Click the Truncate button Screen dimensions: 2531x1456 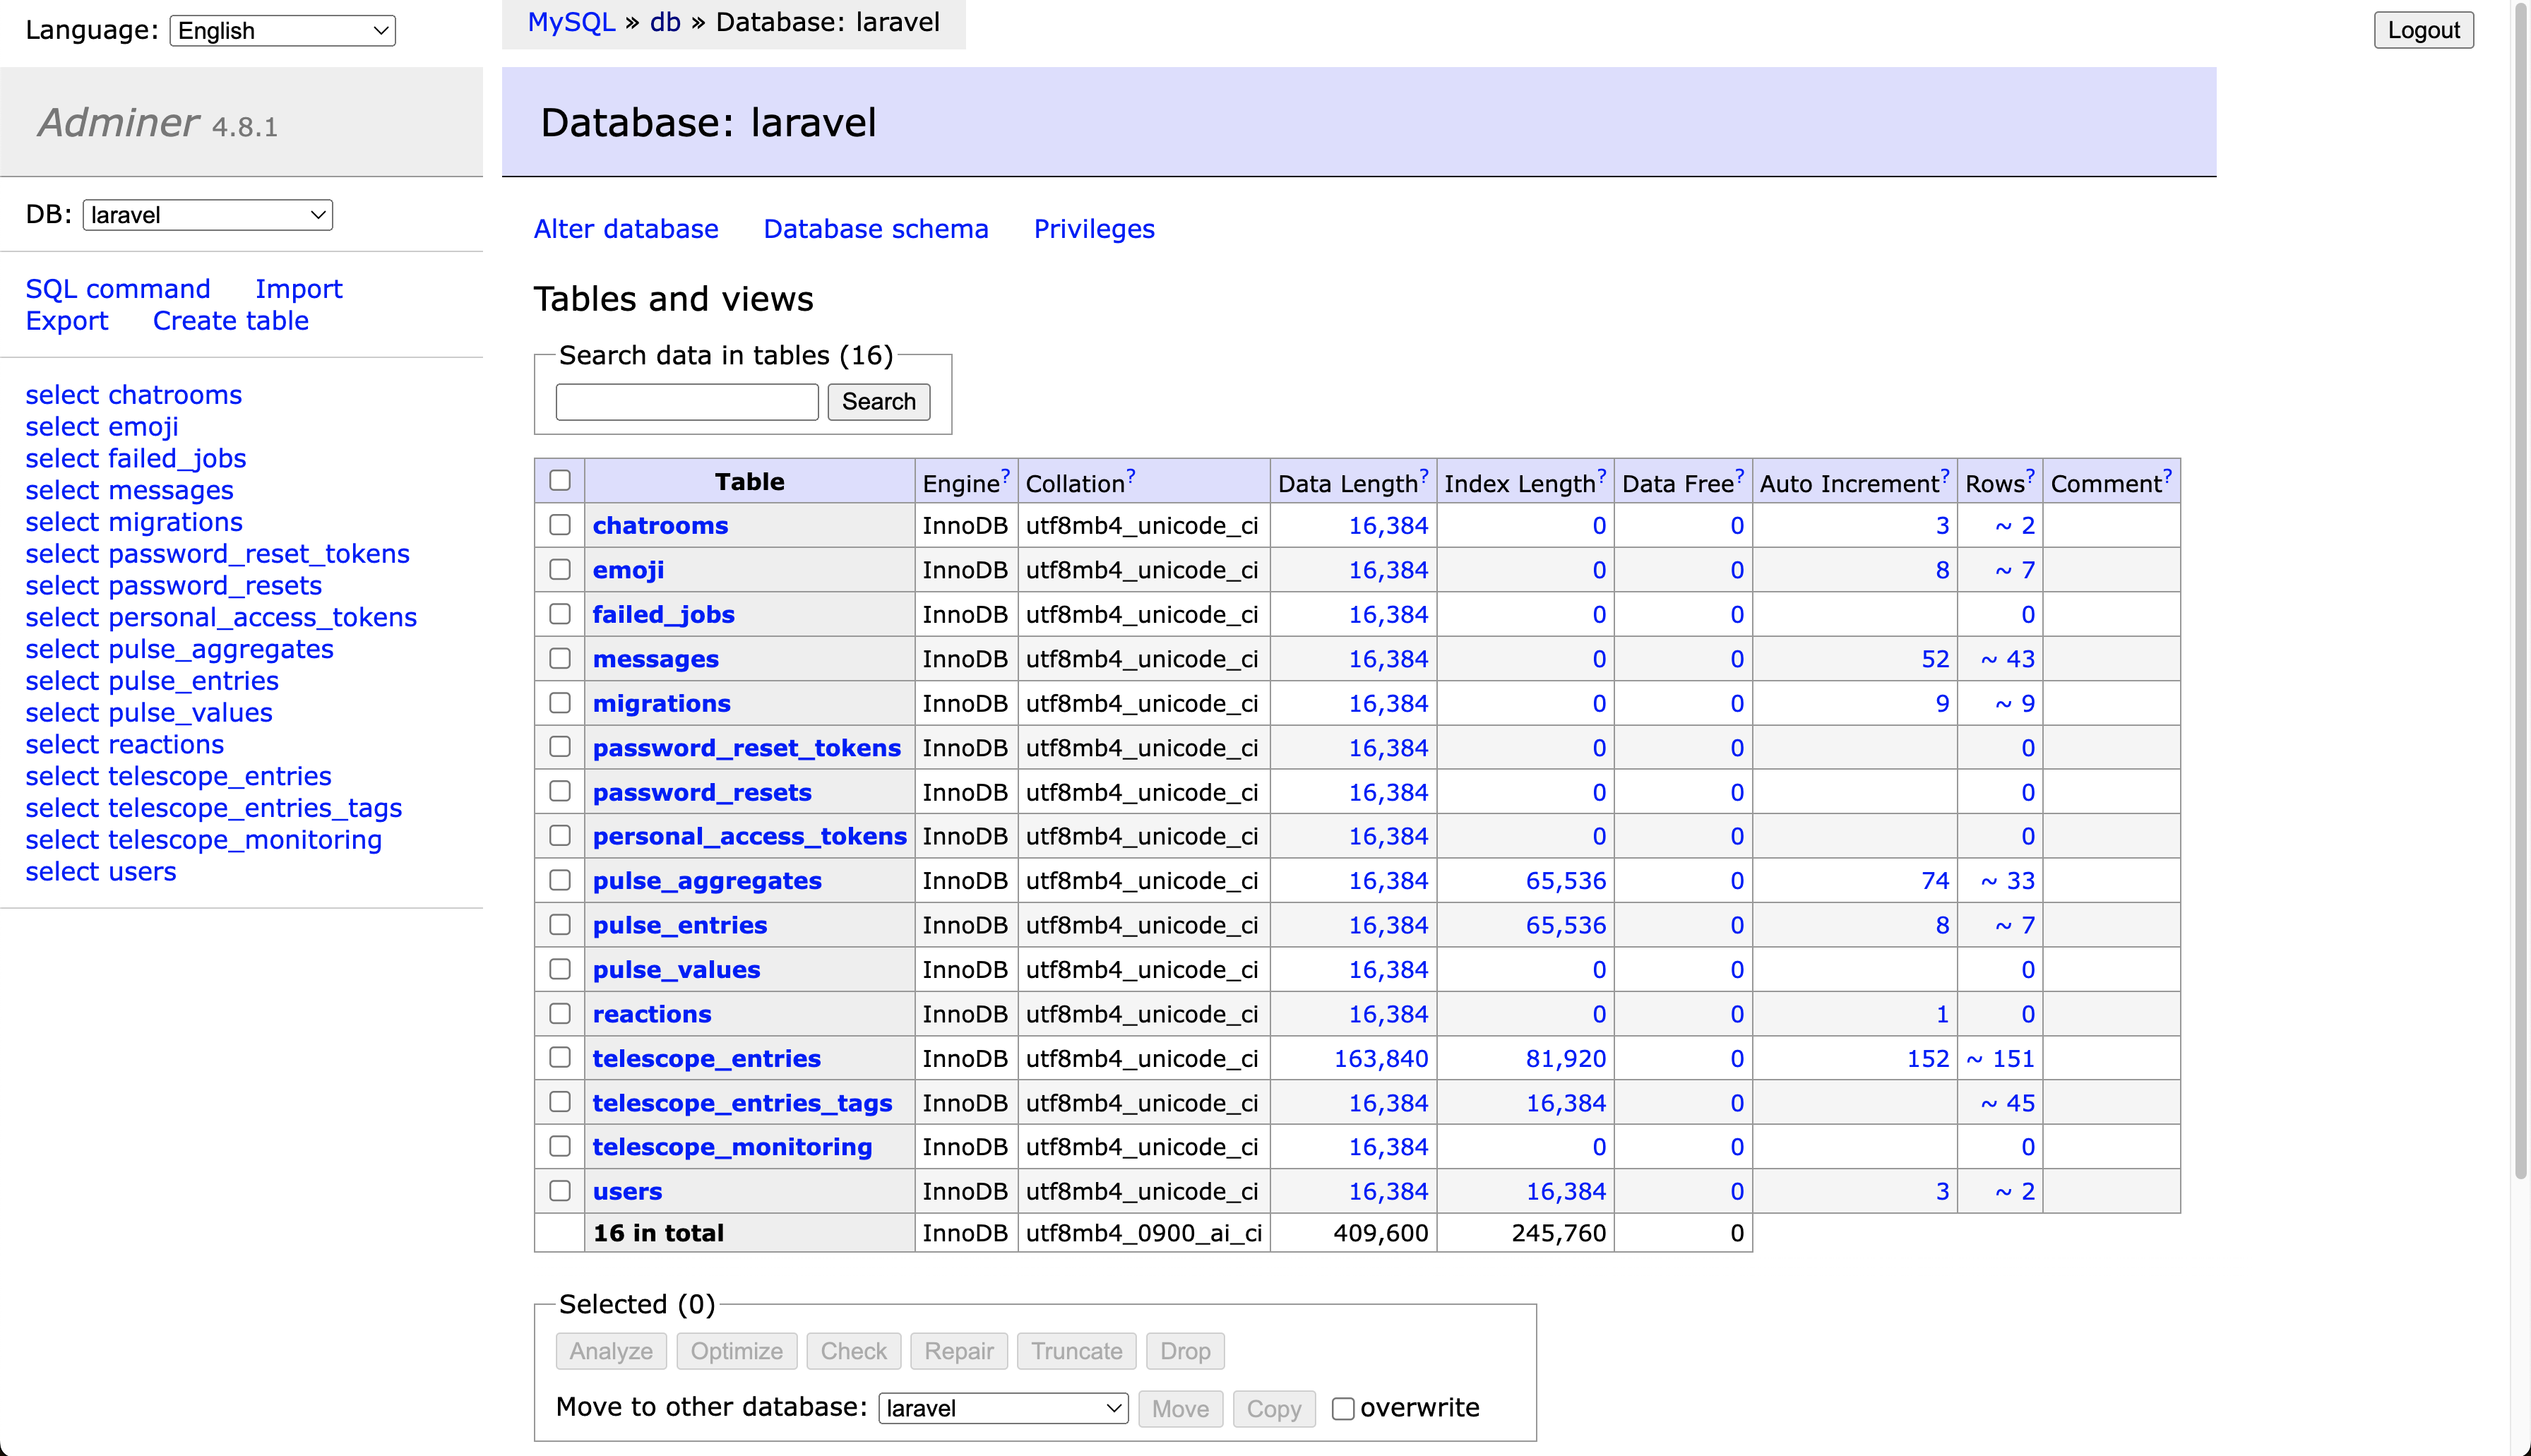tap(1077, 1351)
